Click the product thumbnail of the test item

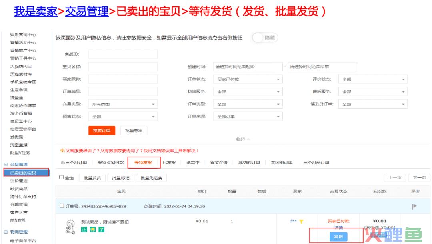pyautogui.click(x=70, y=226)
